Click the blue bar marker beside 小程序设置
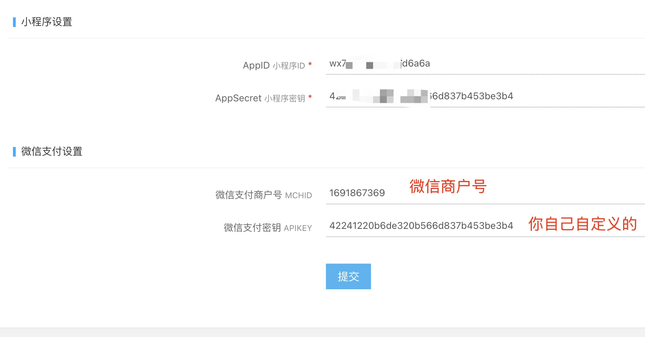645x337 pixels. [x=14, y=22]
